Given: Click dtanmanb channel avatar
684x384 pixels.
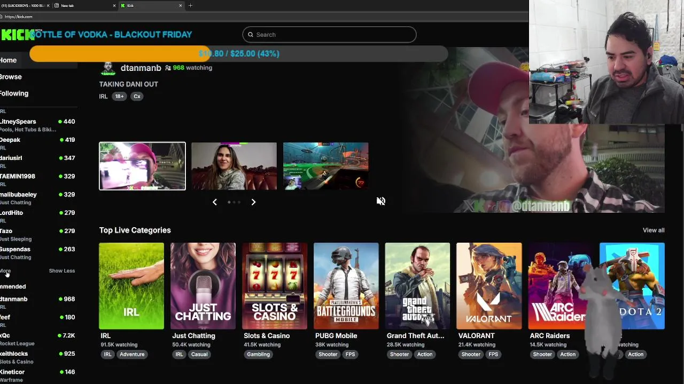Looking at the screenshot, I should click(108, 68).
